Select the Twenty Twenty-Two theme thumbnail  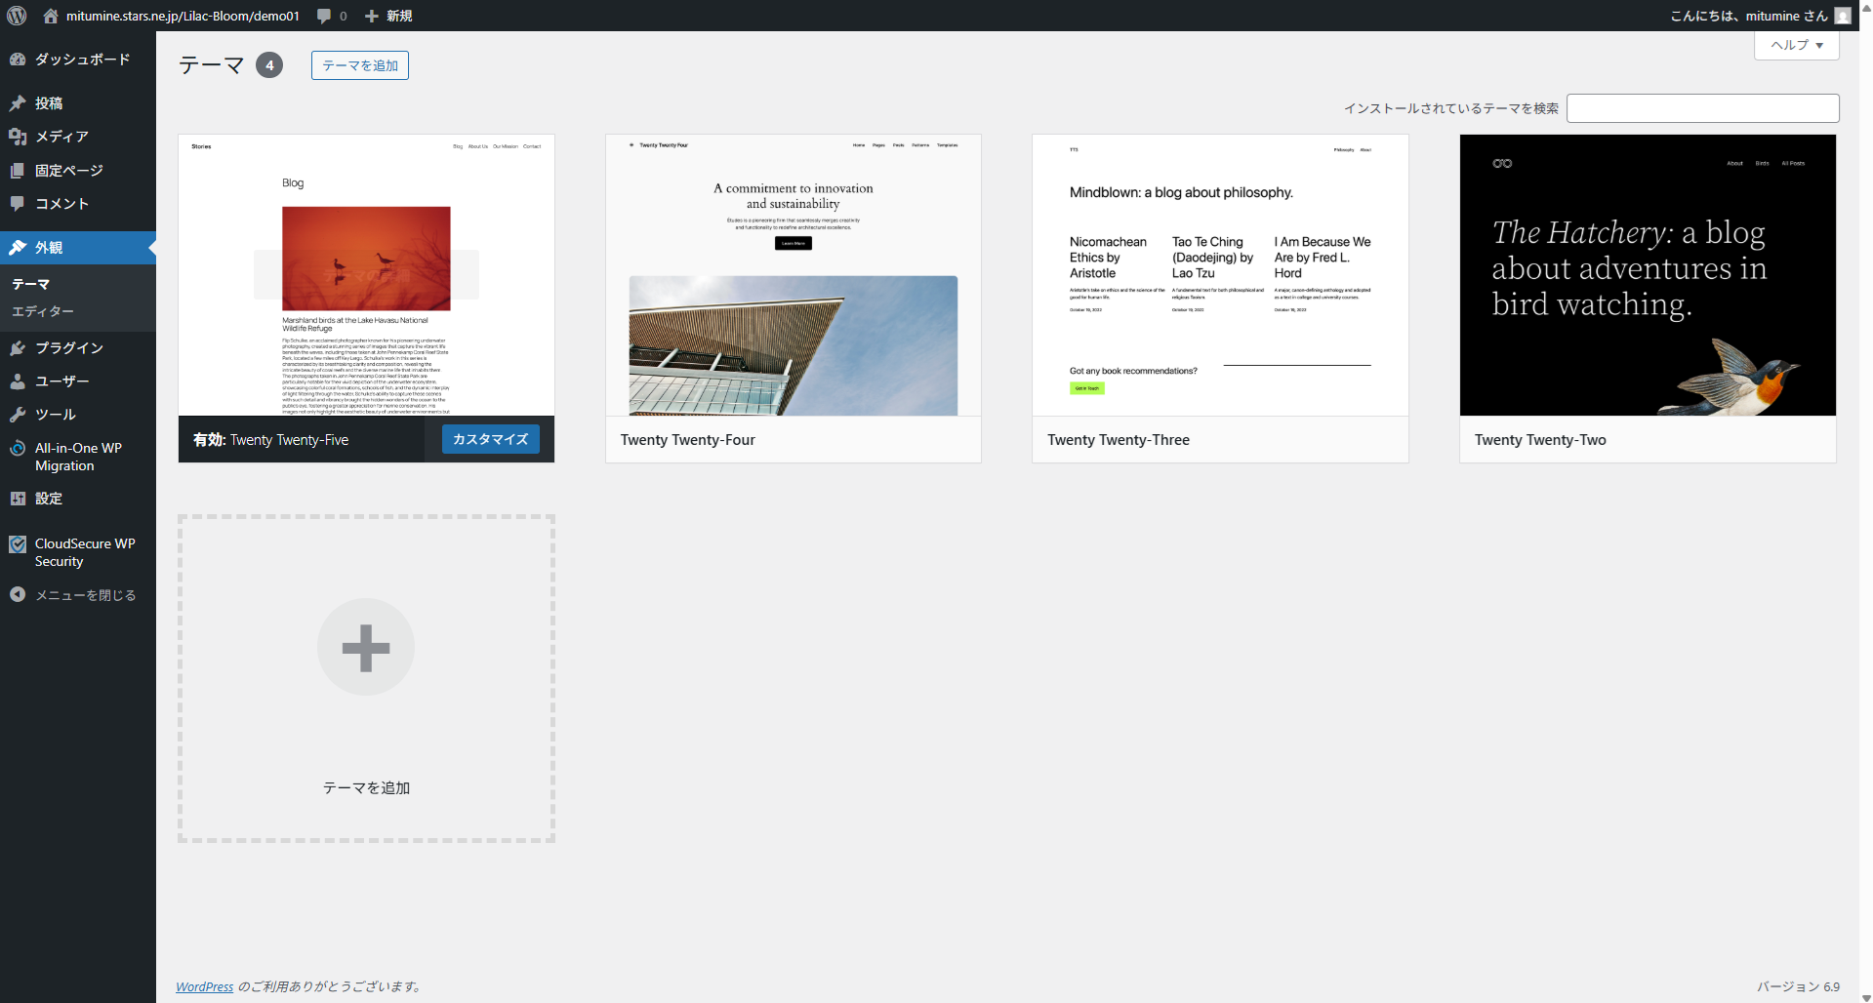(x=1647, y=275)
